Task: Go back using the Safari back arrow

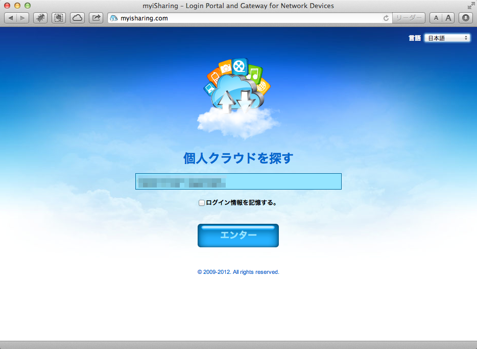Action: (11, 18)
